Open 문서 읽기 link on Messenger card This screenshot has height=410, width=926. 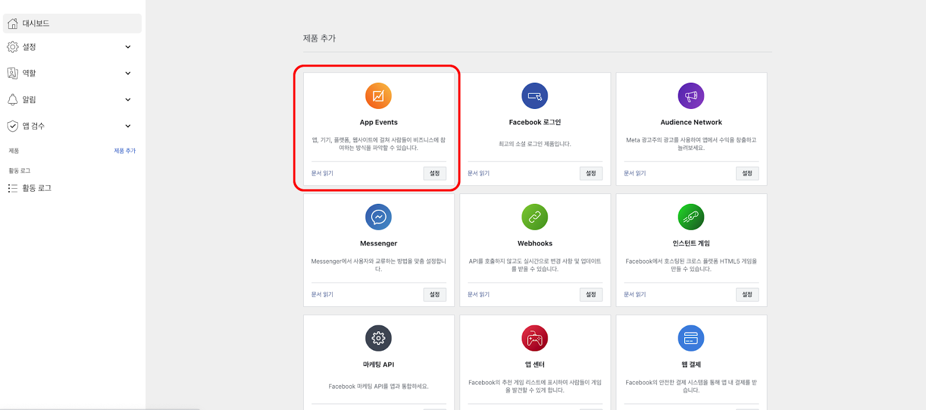322,294
